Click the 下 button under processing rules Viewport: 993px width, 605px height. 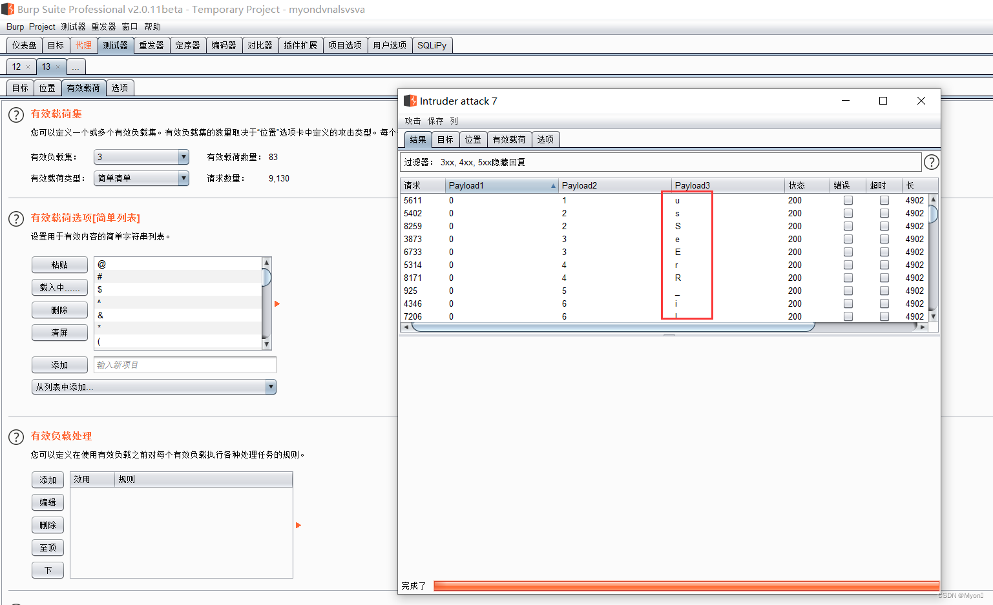coord(48,570)
